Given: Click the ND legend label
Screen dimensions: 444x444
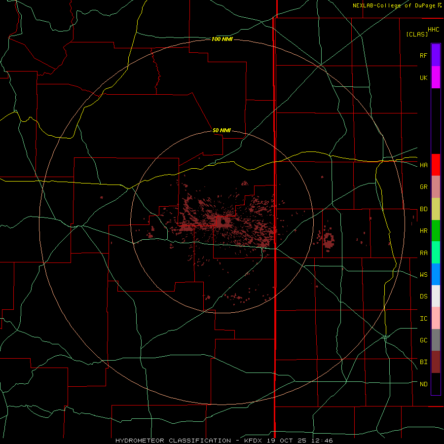Looking at the screenshot, I should click(423, 384).
